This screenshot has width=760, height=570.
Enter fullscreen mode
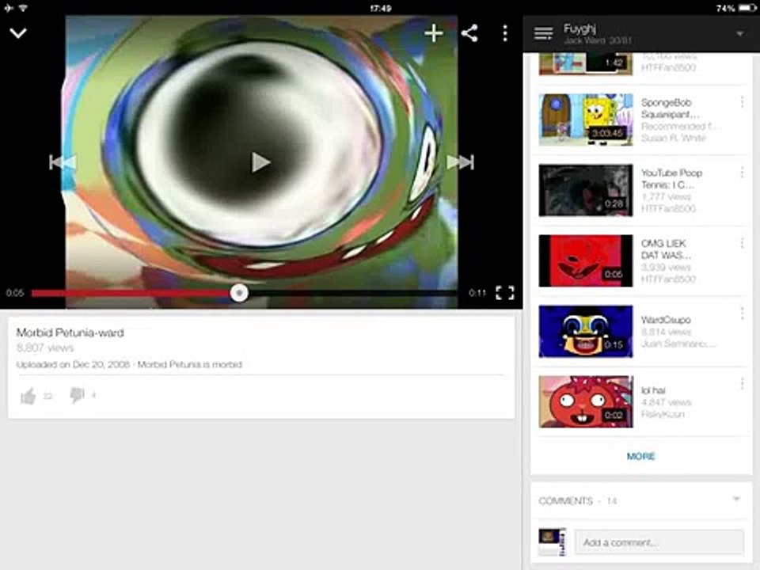pyautogui.click(x=505, y=293)
